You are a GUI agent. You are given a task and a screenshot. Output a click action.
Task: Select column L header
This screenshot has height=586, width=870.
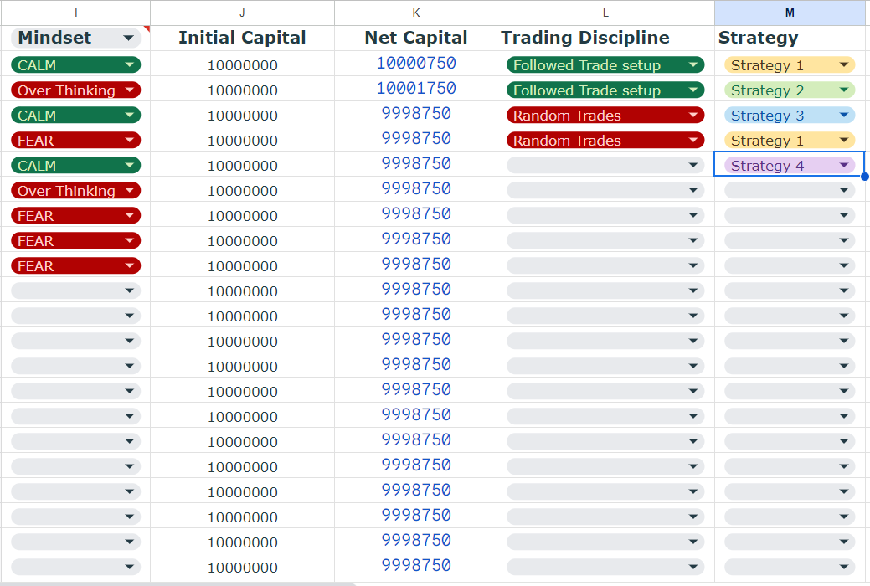pyautogui.click(x=605, y=13)
